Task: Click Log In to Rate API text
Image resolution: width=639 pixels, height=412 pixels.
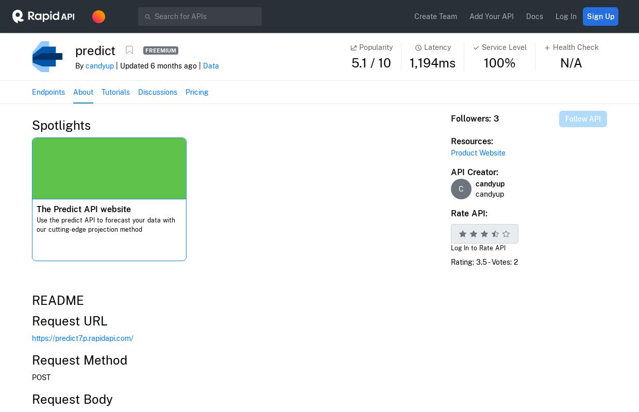Action: (x=478, y=248)
